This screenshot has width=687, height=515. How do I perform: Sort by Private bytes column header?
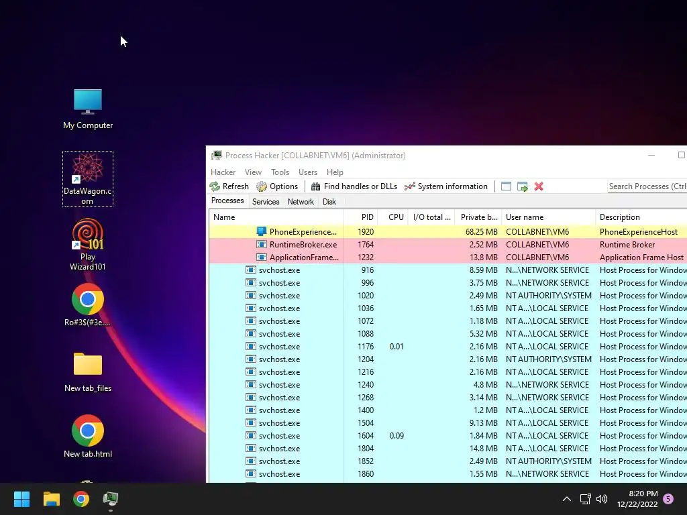tap(478, 217)
